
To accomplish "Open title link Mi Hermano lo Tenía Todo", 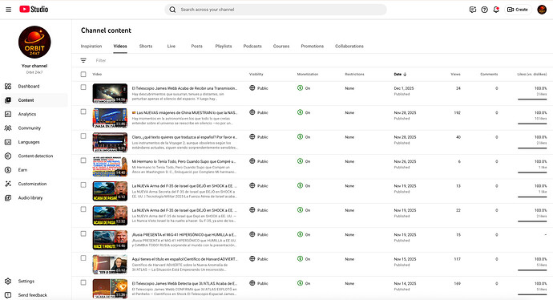I will point(184,161).
